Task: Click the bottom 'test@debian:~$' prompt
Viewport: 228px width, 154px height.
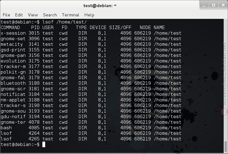Action: [x=20, y=144]
